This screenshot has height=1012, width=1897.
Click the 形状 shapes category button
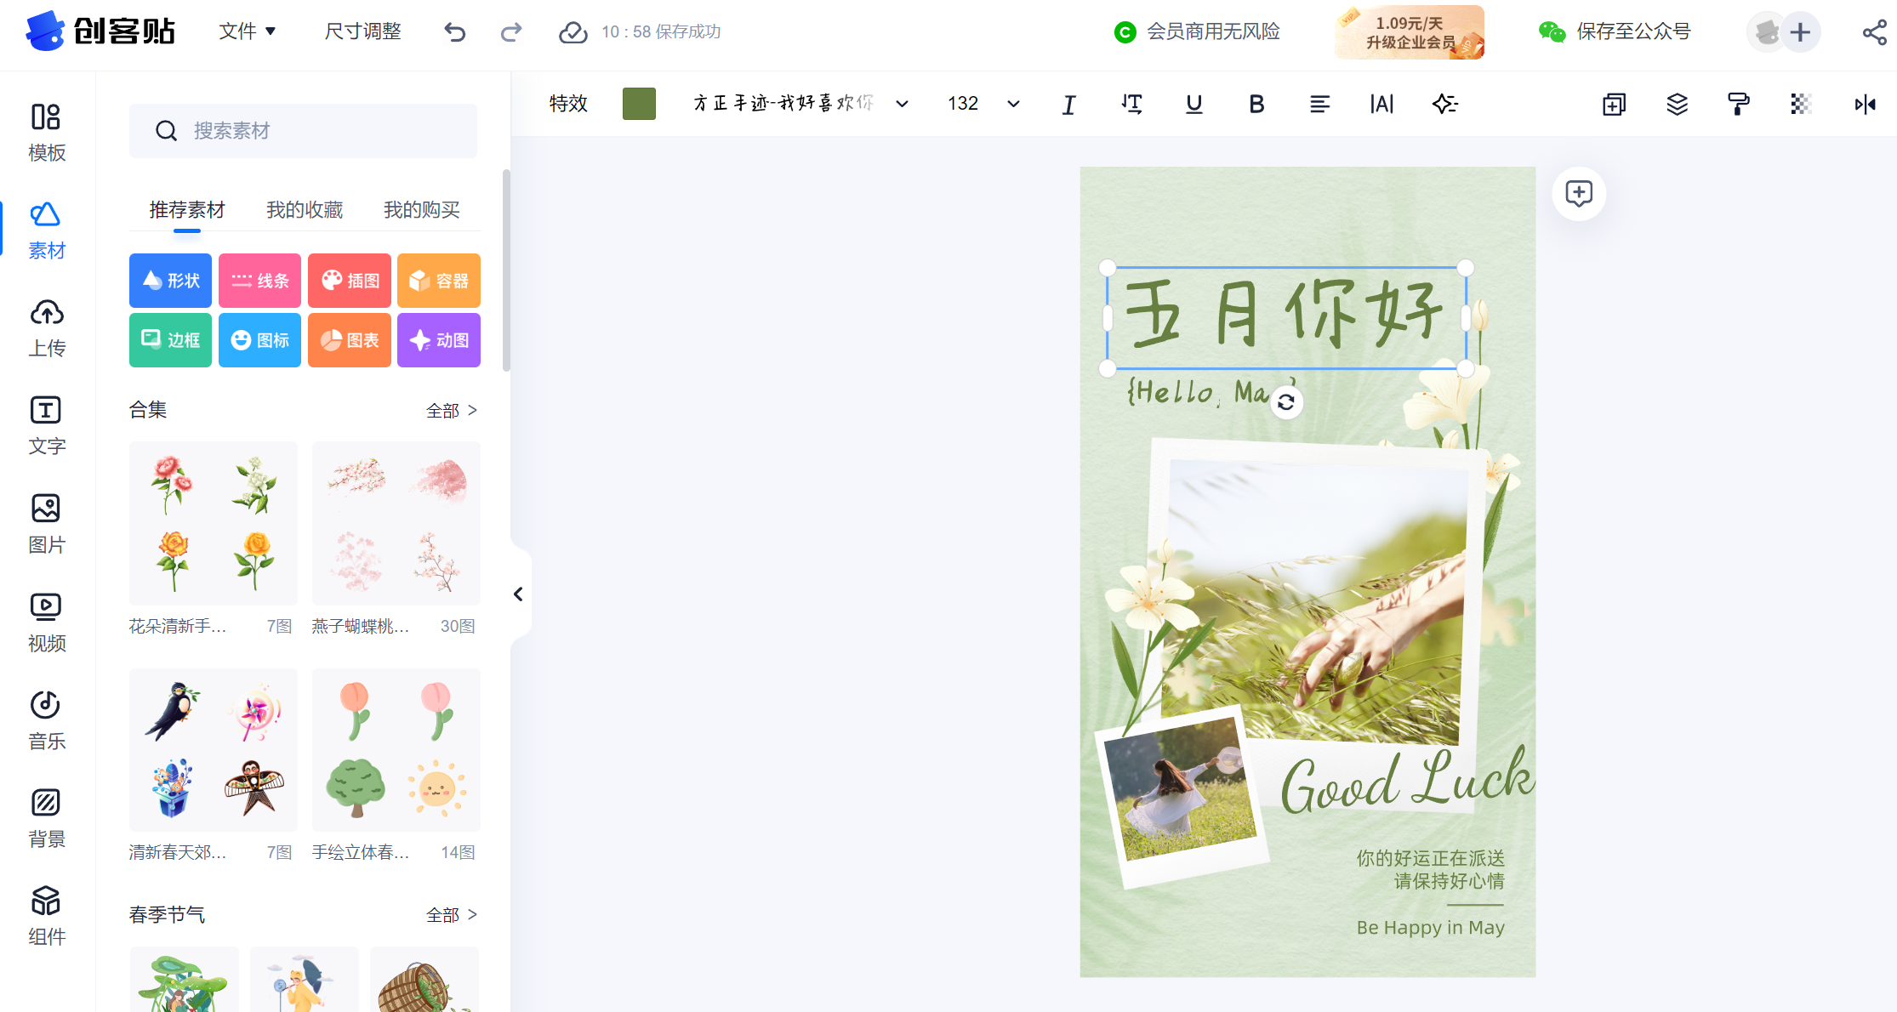point(170,281)
